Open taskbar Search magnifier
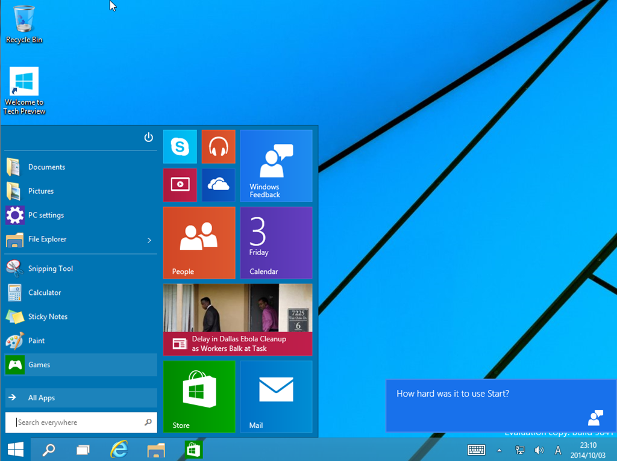Screen dimensions: 617x461 (48, 449)
